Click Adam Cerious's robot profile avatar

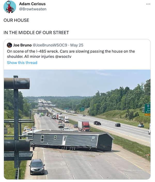click(x=10, y=7)
